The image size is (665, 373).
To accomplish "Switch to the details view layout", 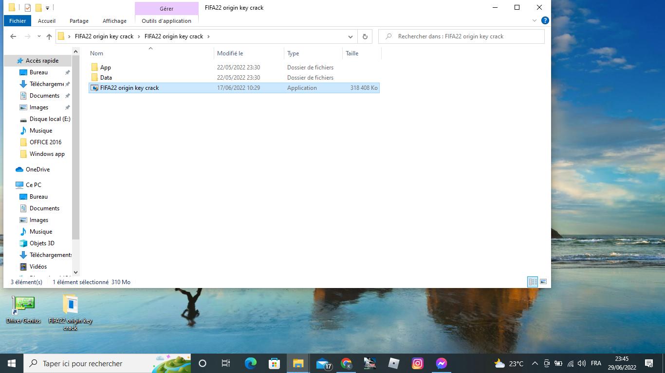I will click(533, 282).
